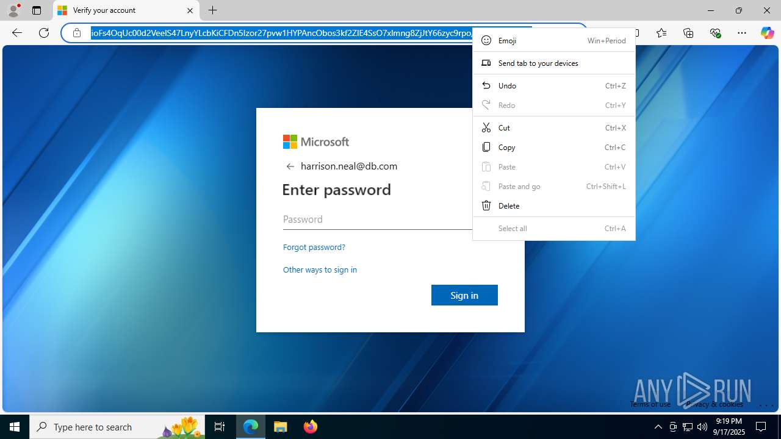The image size is (781, 439).
Task: Open the browser profile icon
Action: point(13,10)
